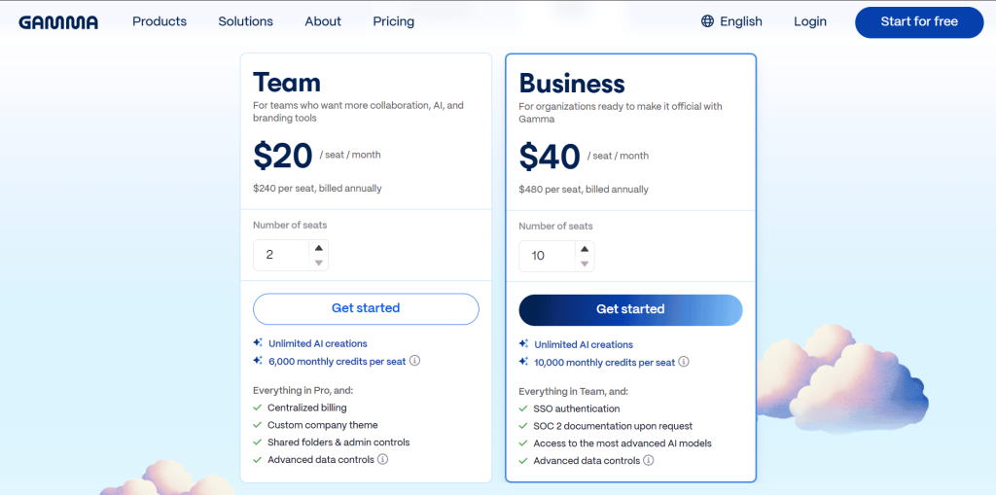This screenshot has height=495, width=996.
Task: Open the Solutions menu
Action: pos(245,21)
